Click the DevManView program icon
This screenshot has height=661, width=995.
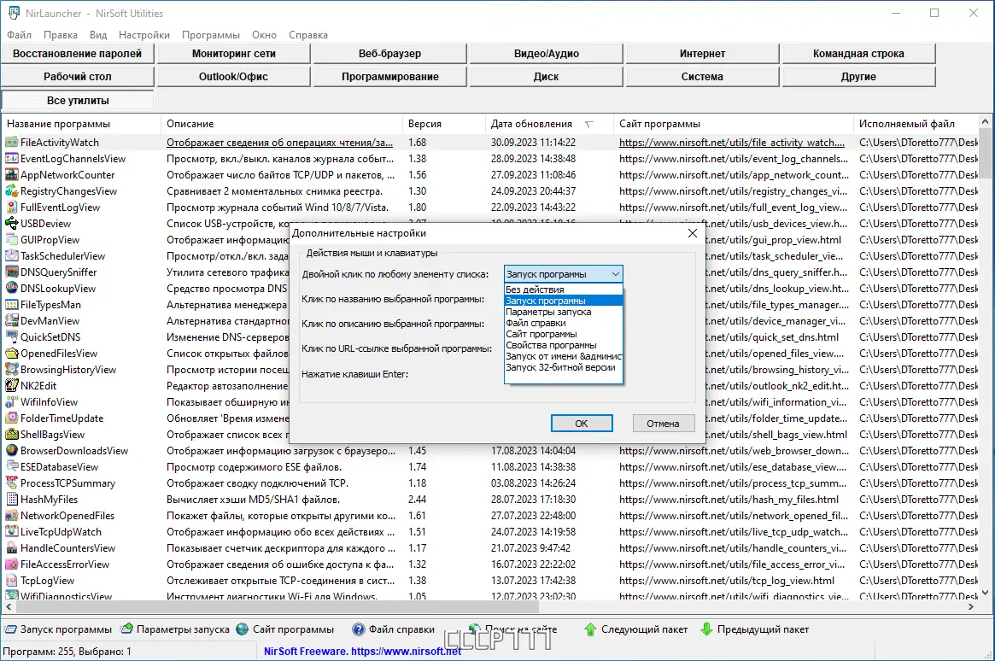click(11, 321)
